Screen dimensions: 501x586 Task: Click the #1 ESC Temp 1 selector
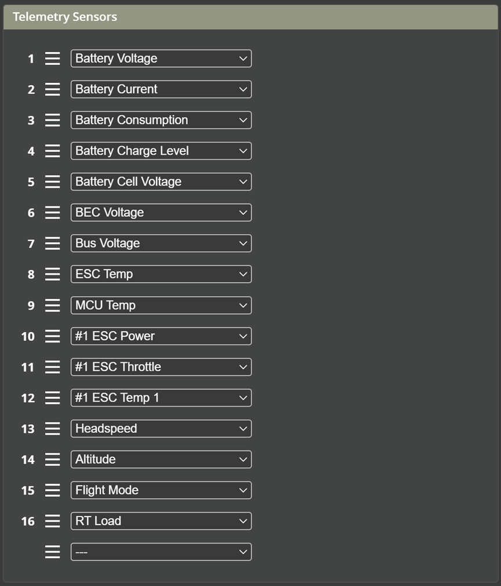pos(161,398)
